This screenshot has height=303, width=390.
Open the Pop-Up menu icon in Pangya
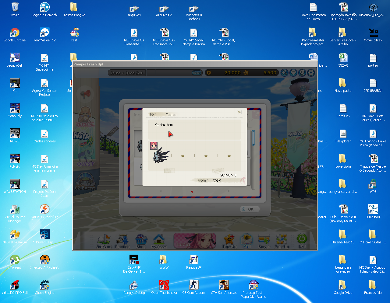click(282, 241)
